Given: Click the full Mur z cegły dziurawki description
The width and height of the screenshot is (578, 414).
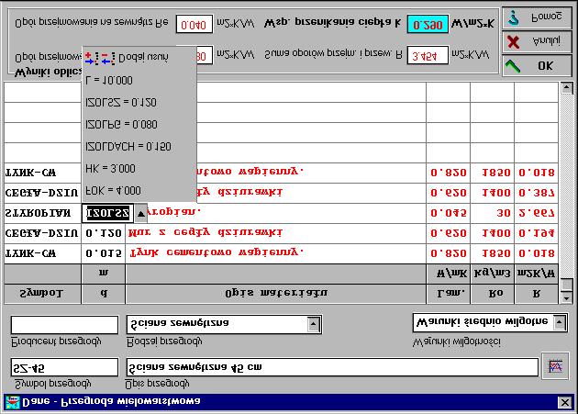Looking at the screenshot, I should (206, 233).
